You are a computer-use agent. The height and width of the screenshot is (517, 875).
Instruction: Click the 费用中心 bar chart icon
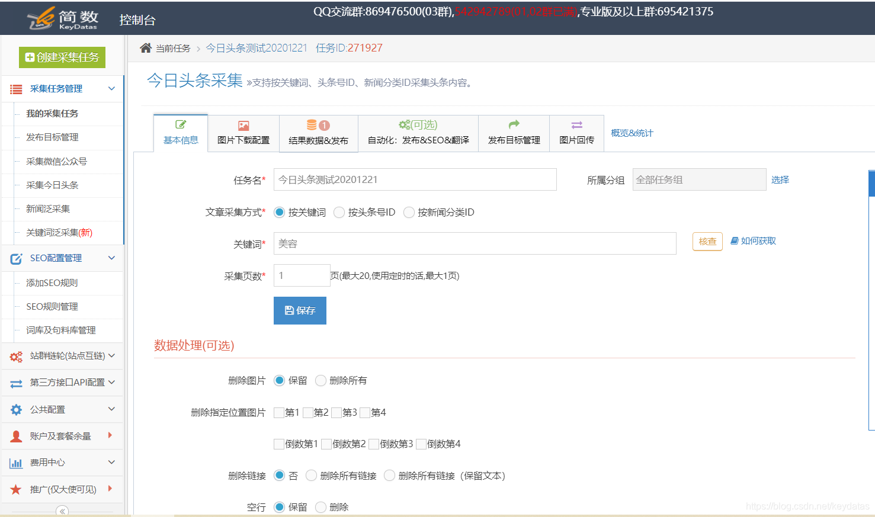16,463
